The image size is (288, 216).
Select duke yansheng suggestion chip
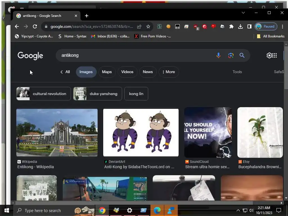tap(98, 94)
